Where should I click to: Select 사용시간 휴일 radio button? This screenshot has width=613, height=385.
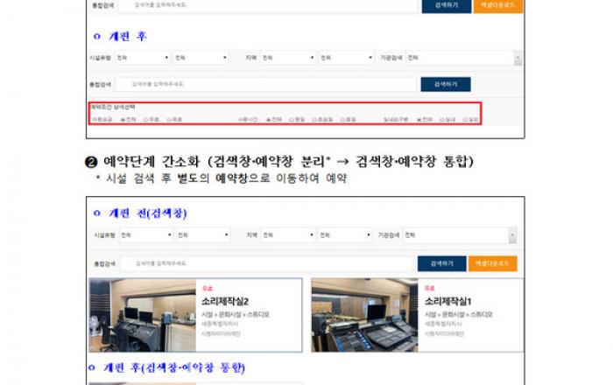342,120
